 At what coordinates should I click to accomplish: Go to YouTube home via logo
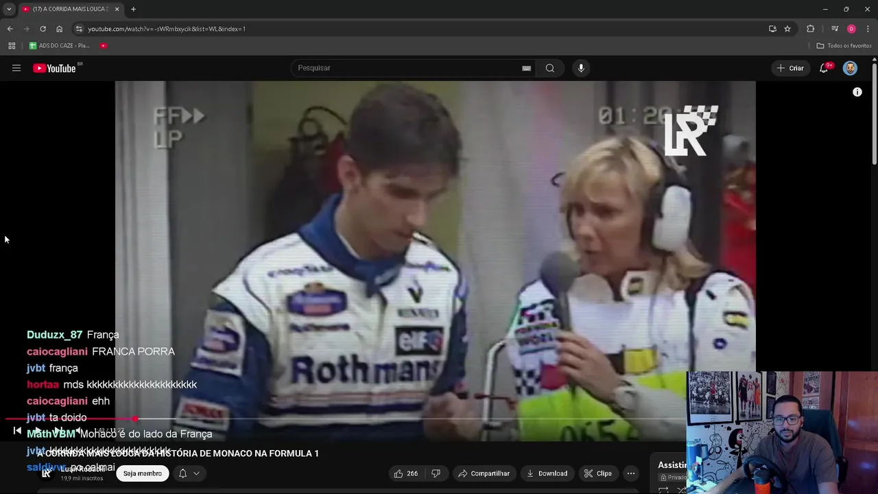[55, 68]
